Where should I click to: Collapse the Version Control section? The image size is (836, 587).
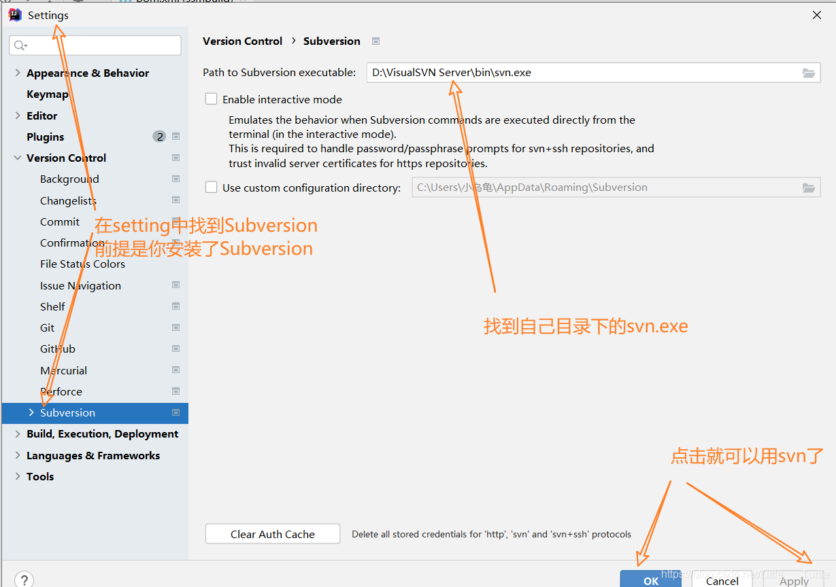point(18,158)
